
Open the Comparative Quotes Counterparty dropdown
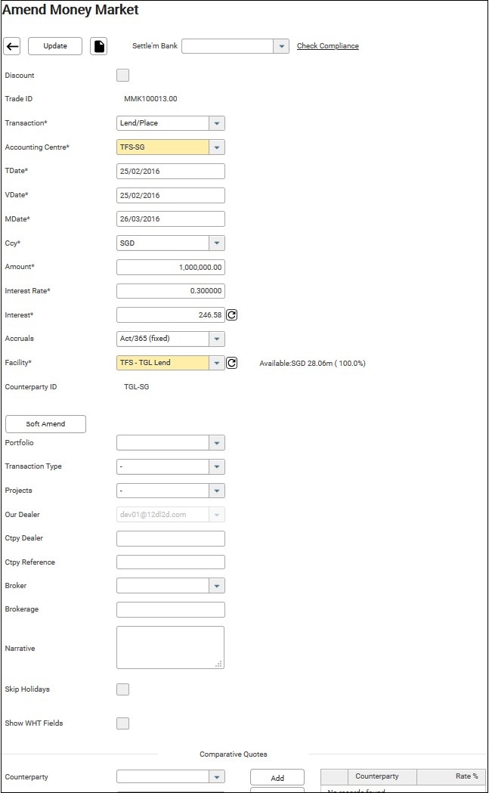(x=217, y=777)
